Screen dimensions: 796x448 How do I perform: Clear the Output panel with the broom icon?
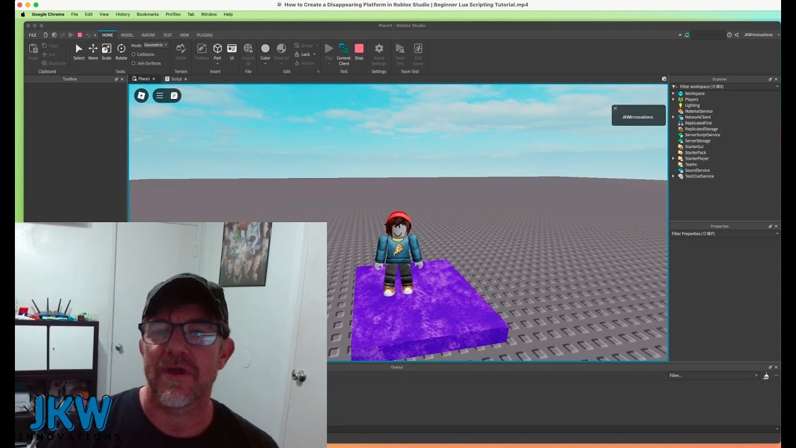click(766, 376)
